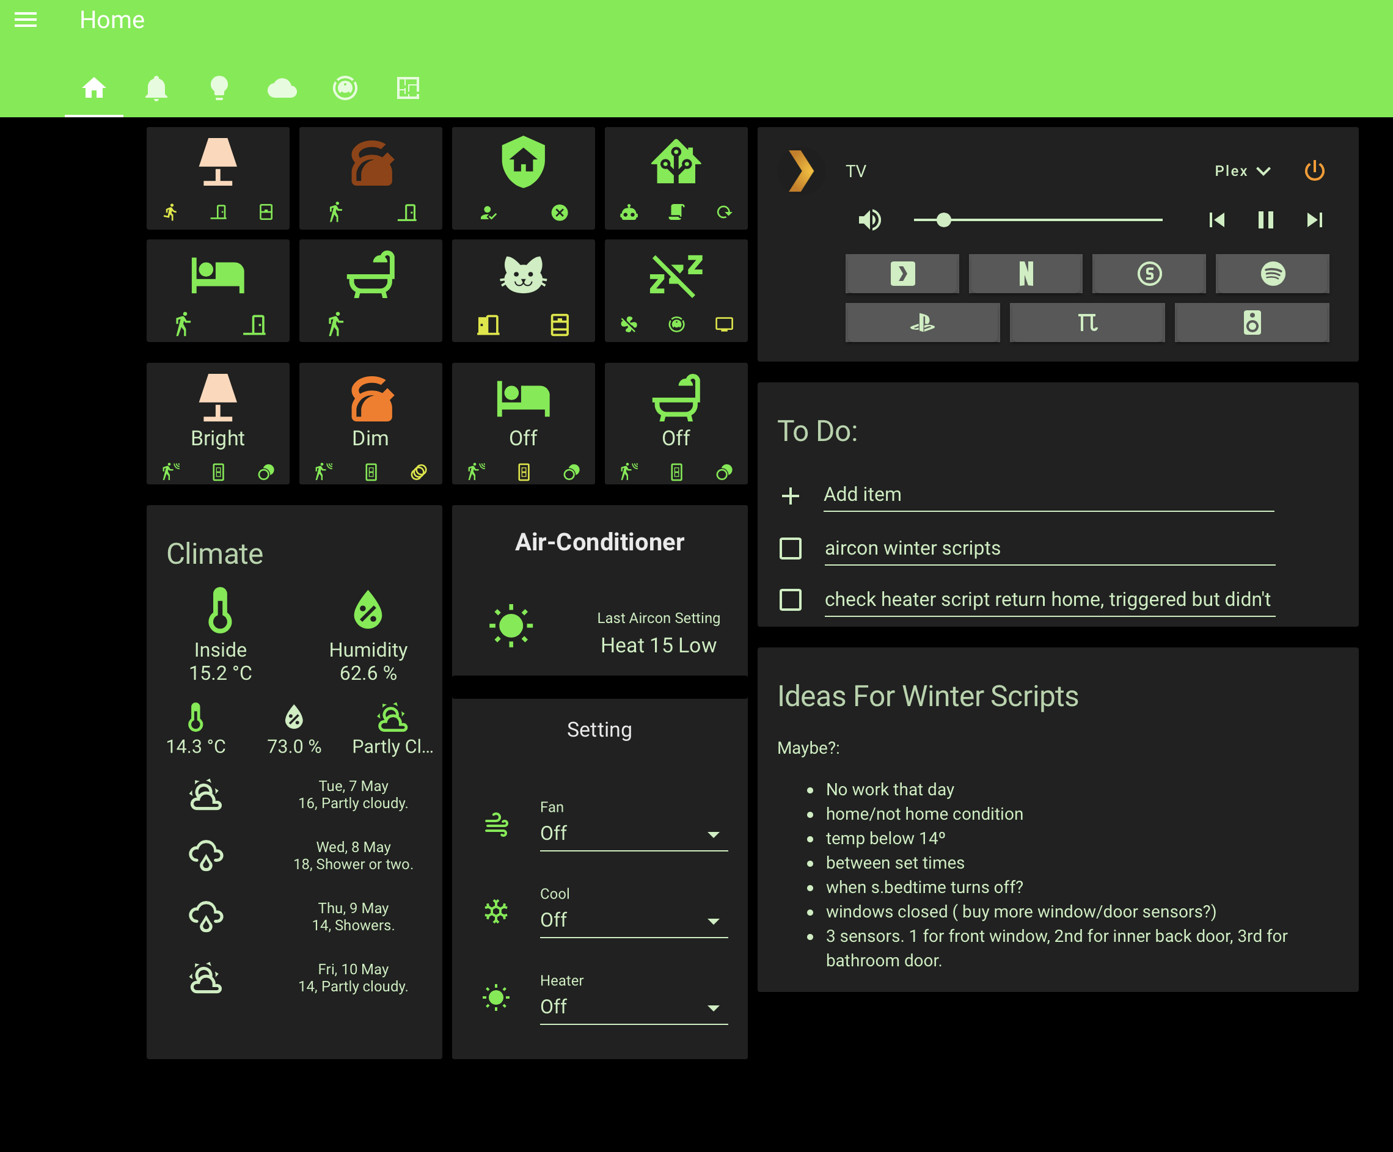Check the heater script return home item
Image resolution: width=1393 pixels, height=1152 pixels.
pyautogui.click(x=790, y=600)
